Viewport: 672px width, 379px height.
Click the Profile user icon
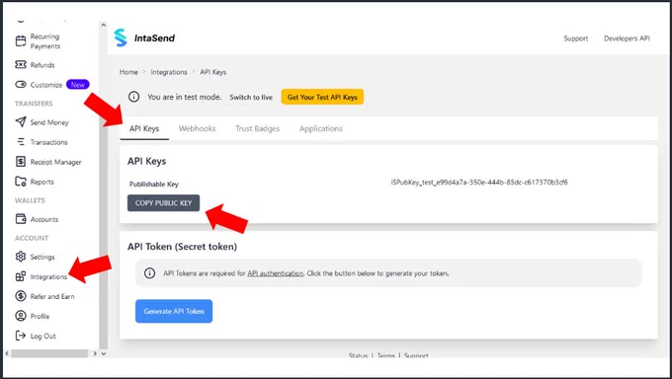(x=21, y=316)
